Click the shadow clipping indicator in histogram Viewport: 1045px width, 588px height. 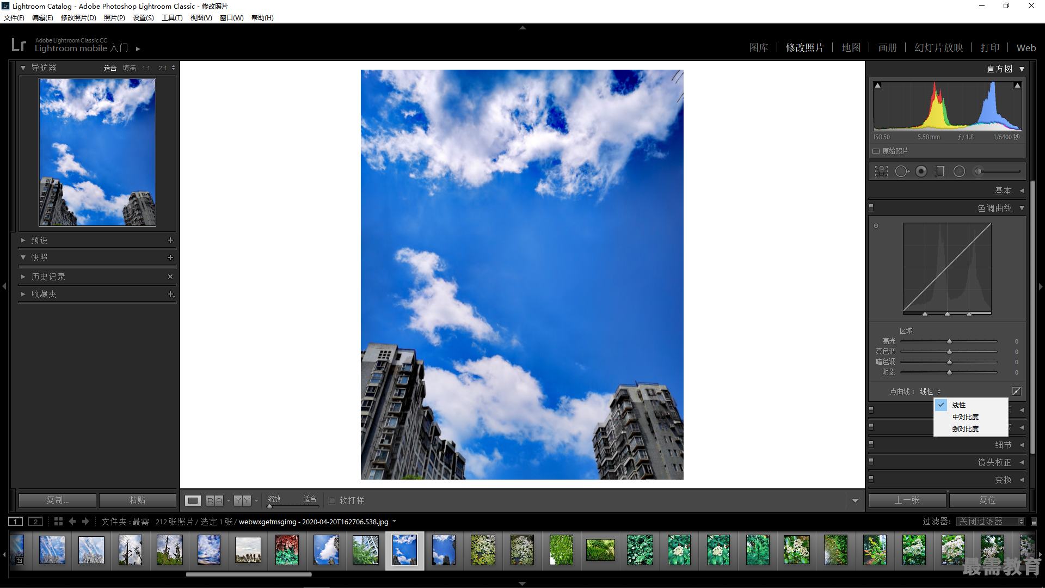(878, 85)
